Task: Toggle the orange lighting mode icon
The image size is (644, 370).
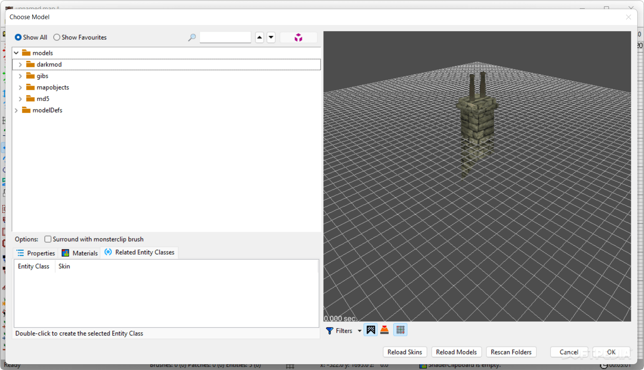Action: (385, 330)
